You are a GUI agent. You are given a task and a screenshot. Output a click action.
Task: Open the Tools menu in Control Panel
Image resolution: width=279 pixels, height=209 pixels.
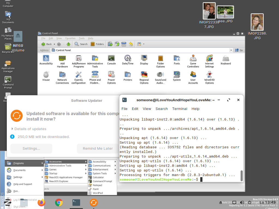tap(82, 38)
